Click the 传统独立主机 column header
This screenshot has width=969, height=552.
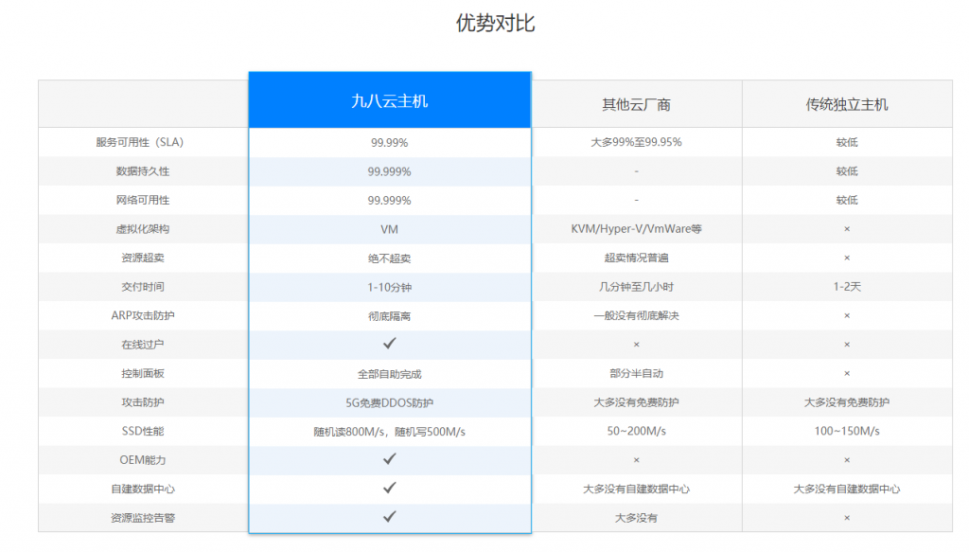[847, 104]
